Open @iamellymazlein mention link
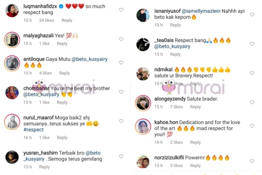Image resolution: width=262 pixels, height=175 pixels. [x=201, y=11]
